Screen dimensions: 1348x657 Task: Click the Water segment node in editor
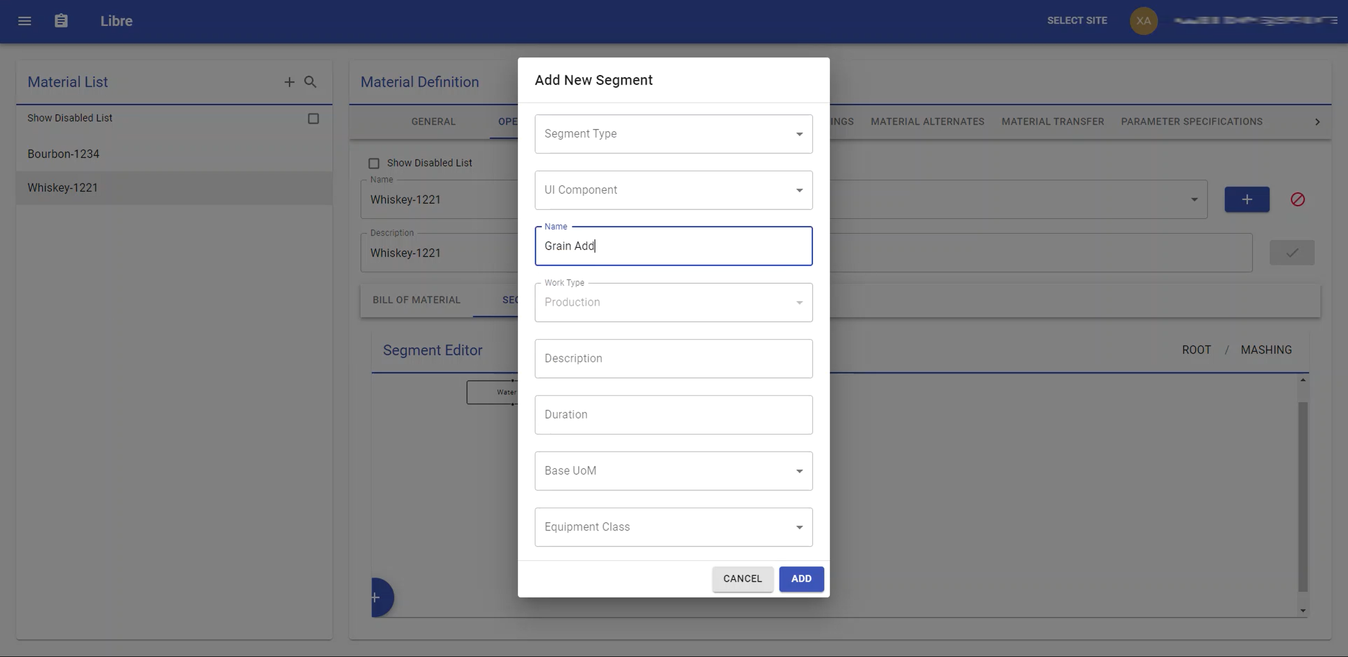click(x=493, y=392)
